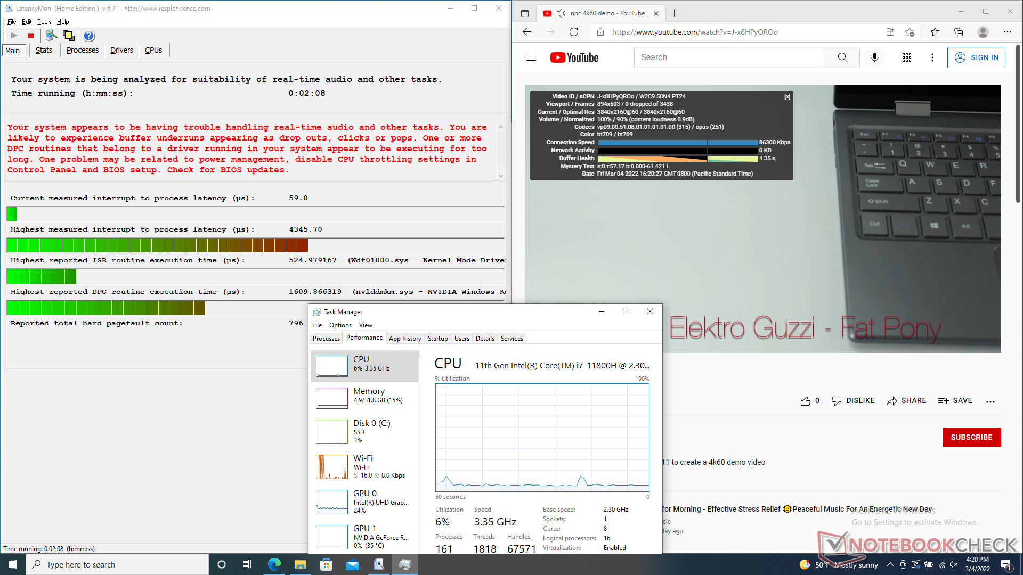Click the YouTube search magnifier button
Viewport: 1023px width, 575px height.
coord(842,57)
